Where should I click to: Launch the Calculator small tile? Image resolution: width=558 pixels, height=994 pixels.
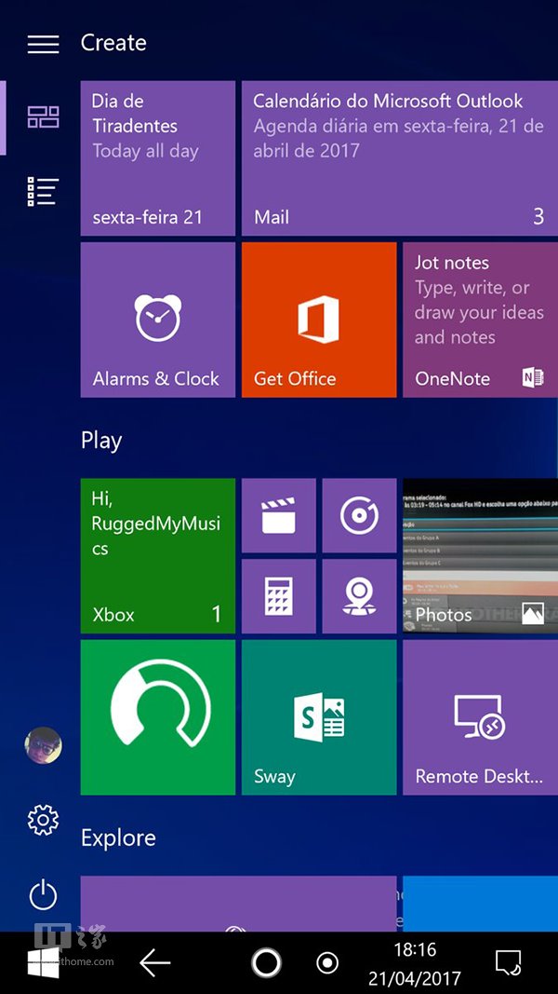tap(278, 596)
